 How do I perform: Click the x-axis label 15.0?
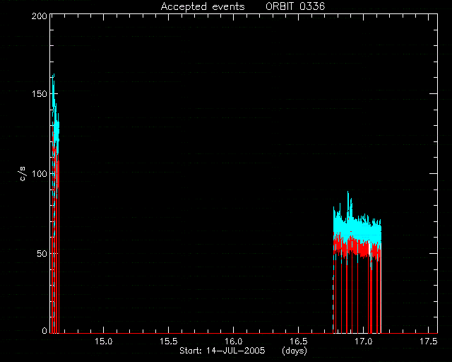pyautogui.click(x=104, y=341)
